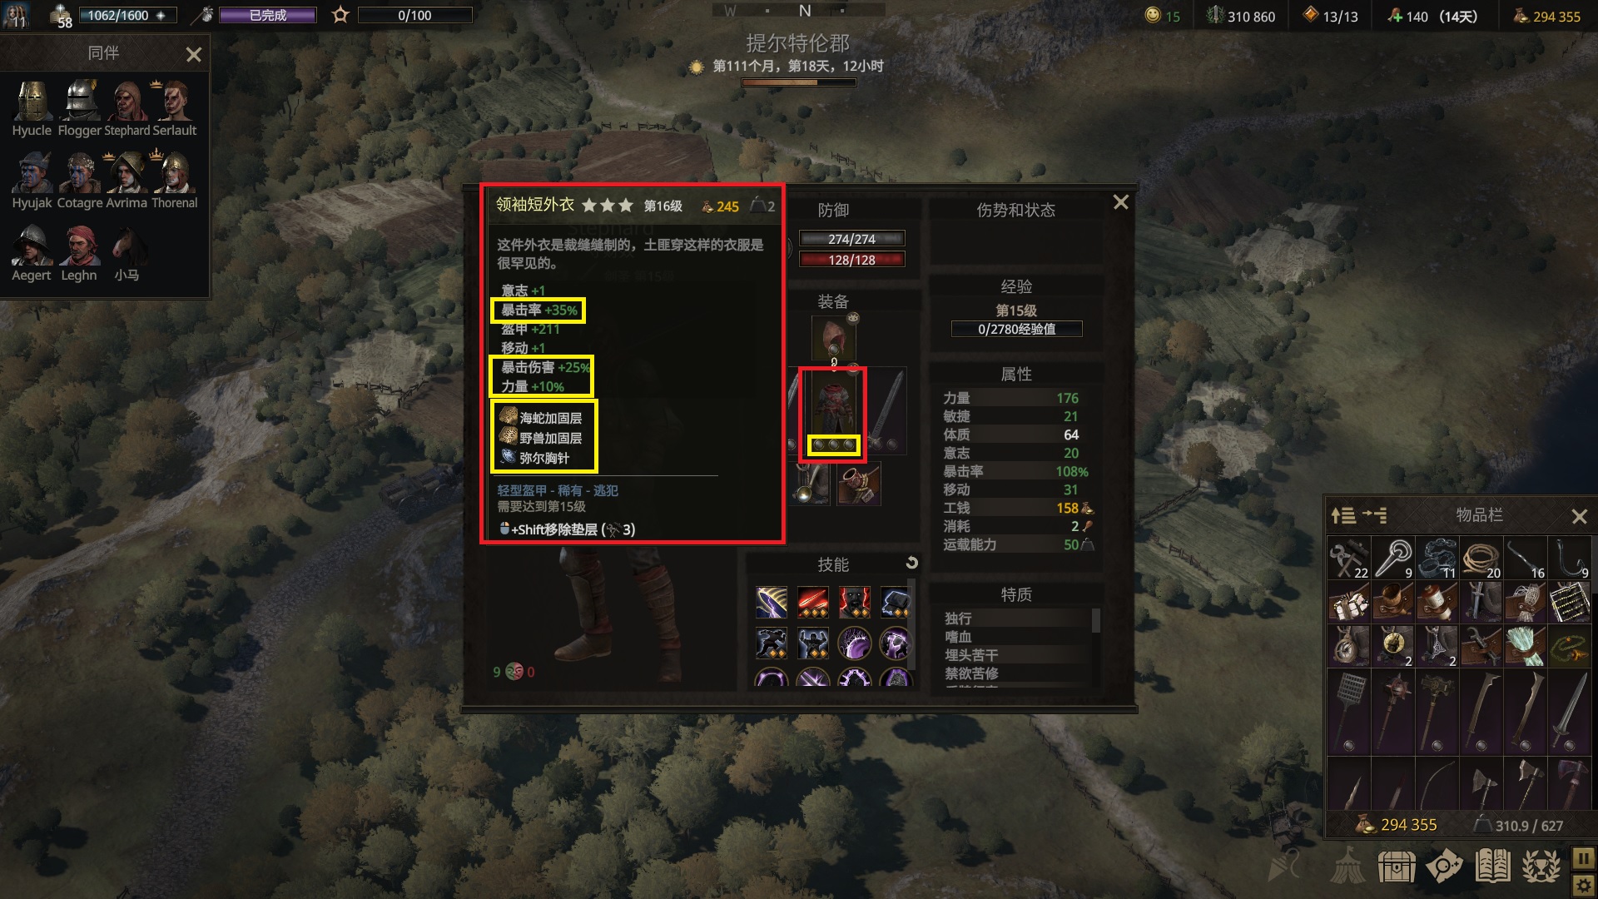Click the inventory collapse list icon
This screenshot has width=1598, height=899.
[1375, 516]
